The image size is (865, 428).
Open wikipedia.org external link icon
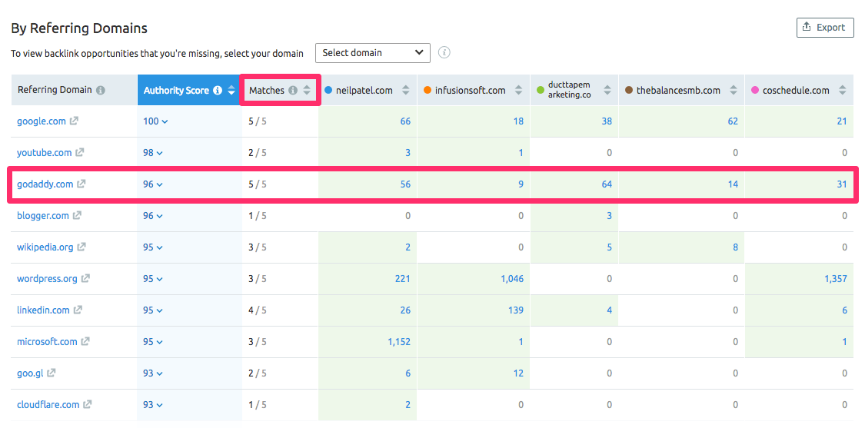pyautogui.click(x=81, y=247)
